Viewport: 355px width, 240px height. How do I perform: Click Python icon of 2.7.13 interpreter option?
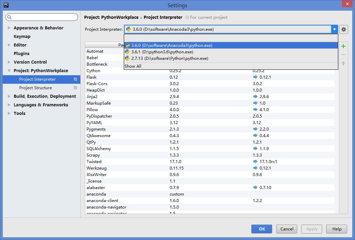[x=128, y=58]
